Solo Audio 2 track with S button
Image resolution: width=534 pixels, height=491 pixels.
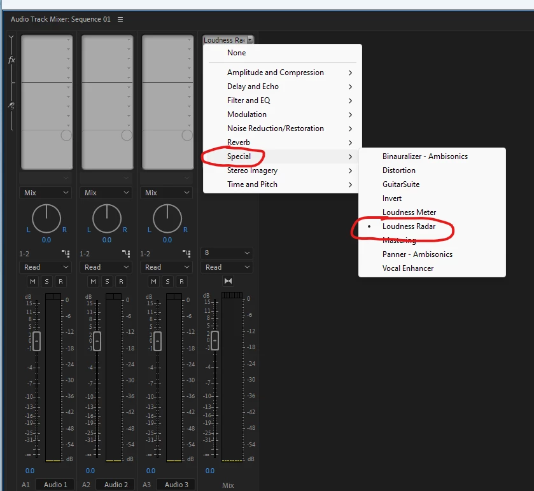tap(108, 281)
